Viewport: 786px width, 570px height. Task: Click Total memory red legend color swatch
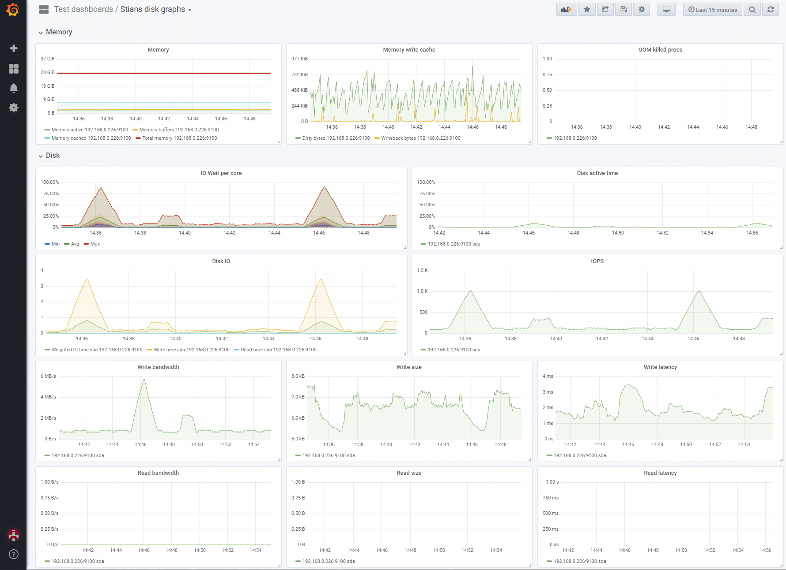[138, 138]
